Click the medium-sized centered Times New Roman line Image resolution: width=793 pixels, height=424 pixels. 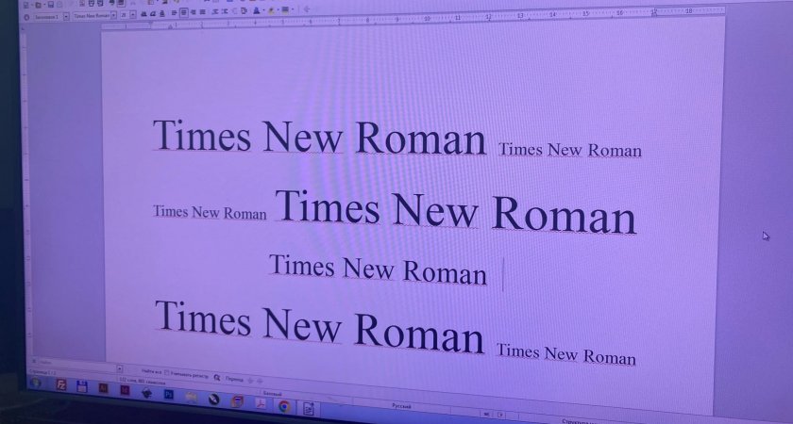click(378, 270)
